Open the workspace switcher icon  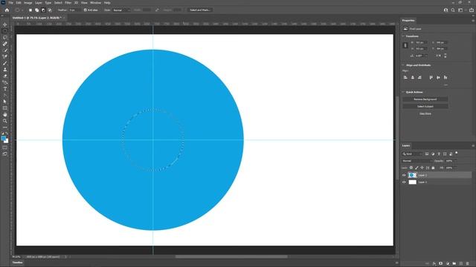click(460, 10)
